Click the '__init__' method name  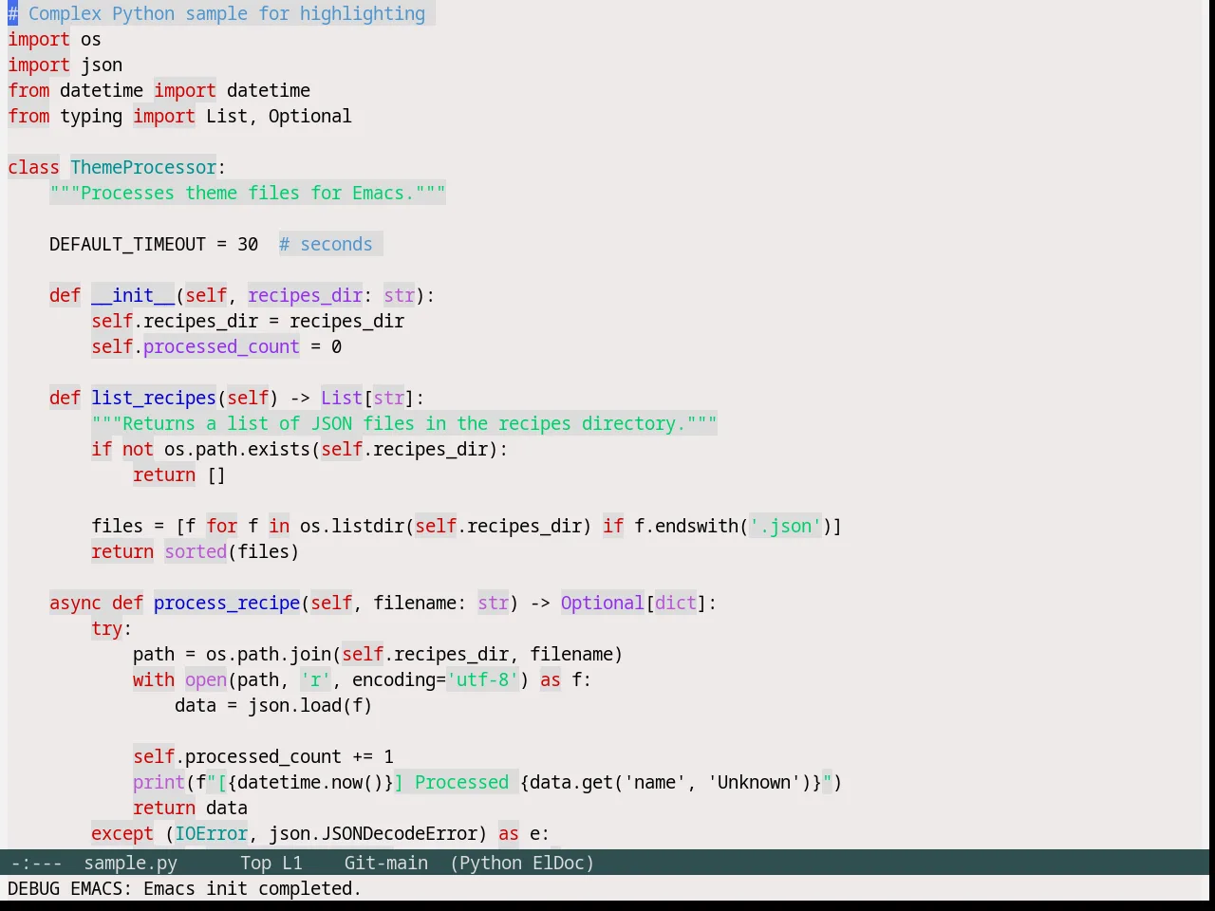tap(133, 295)
